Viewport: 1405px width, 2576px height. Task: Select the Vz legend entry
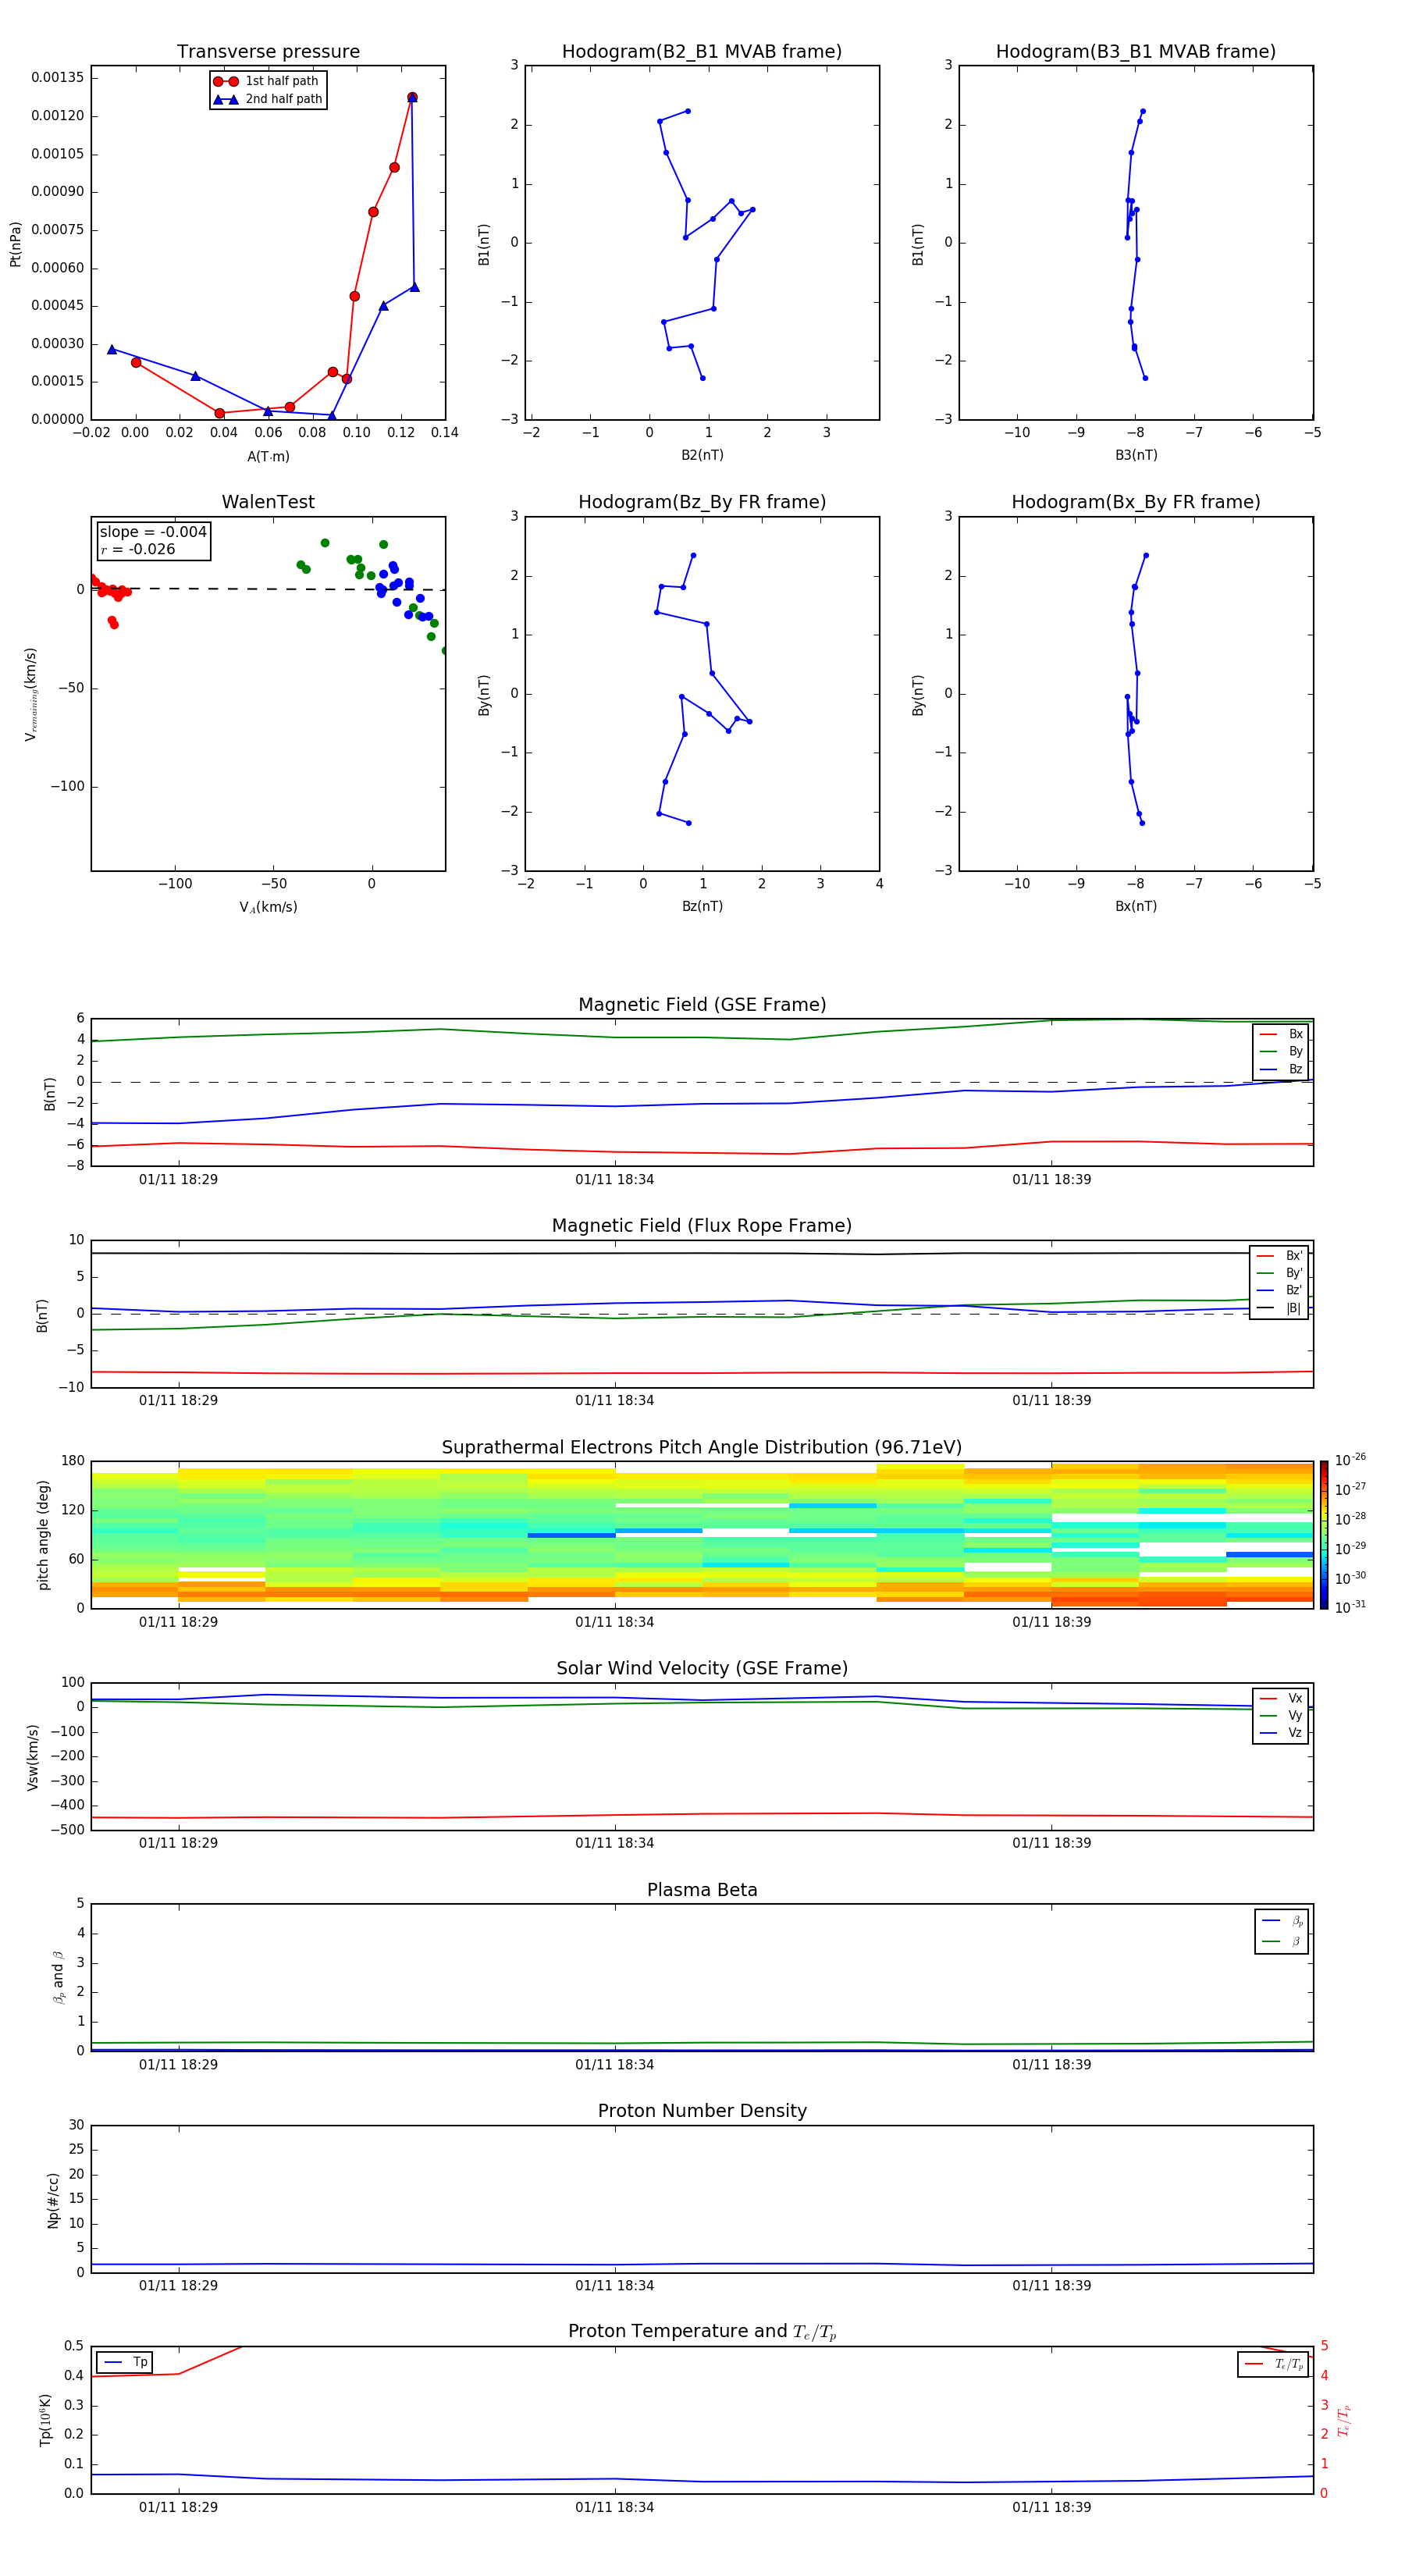tap(1281, 1733)
